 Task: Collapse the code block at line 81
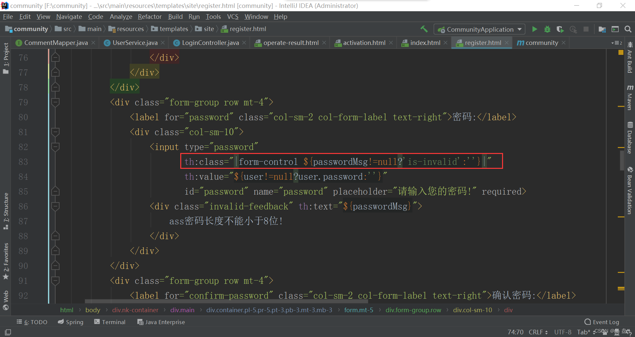pos(55,132)
